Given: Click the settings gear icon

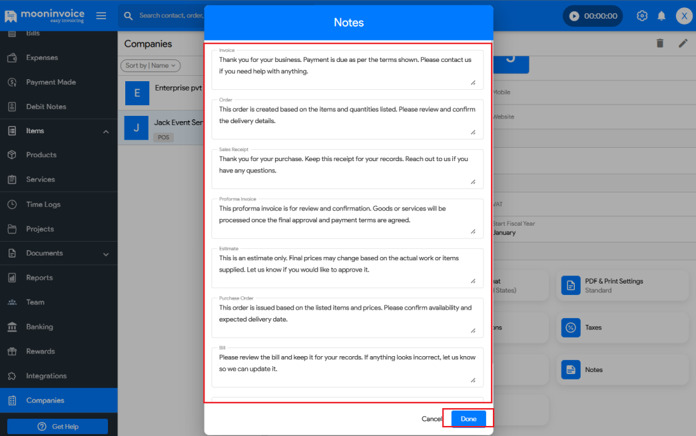Looking at the screenshot, I should (642, 16).
